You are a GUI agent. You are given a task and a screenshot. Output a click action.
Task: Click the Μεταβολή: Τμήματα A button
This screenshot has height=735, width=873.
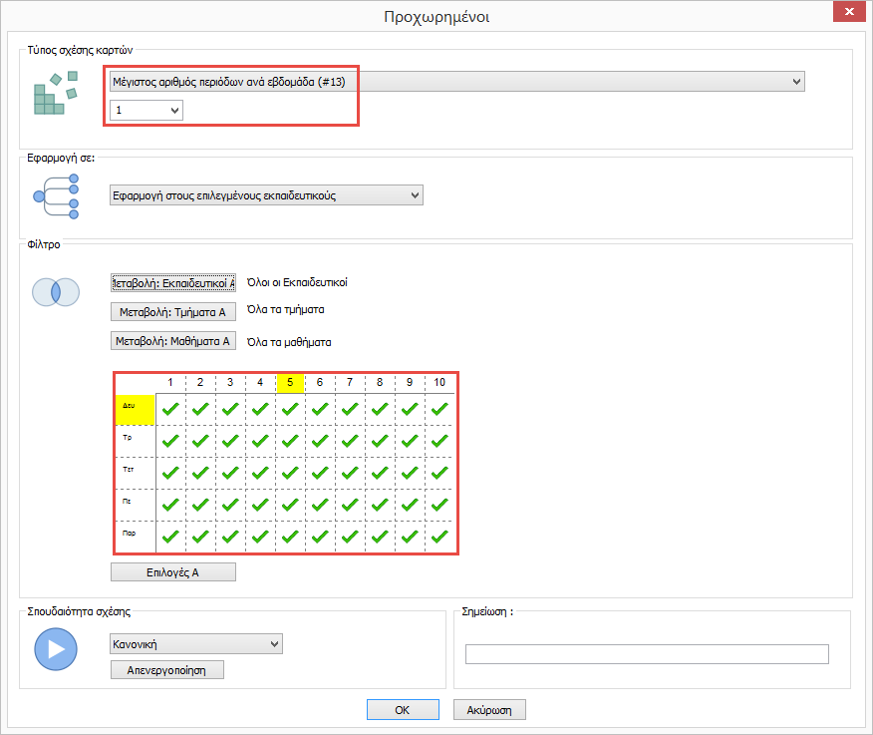coord(172,312)
